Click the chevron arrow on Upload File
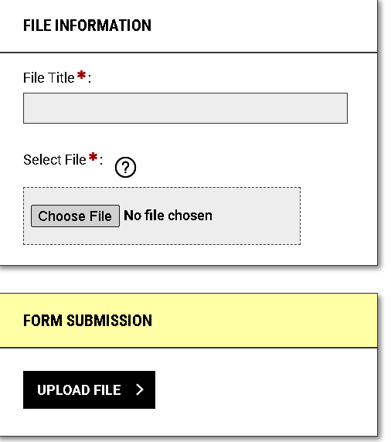The width and height of the screenshot is (391, 442). [x=140, y=389]
